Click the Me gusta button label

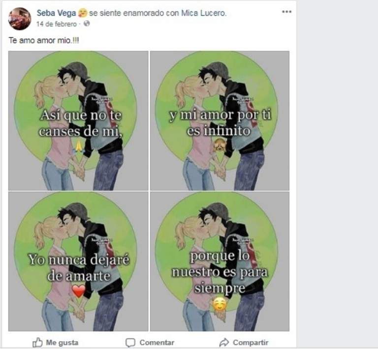62,343
